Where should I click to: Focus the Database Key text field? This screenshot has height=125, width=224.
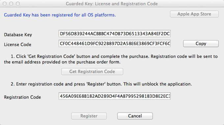click(x=115, y=34)
